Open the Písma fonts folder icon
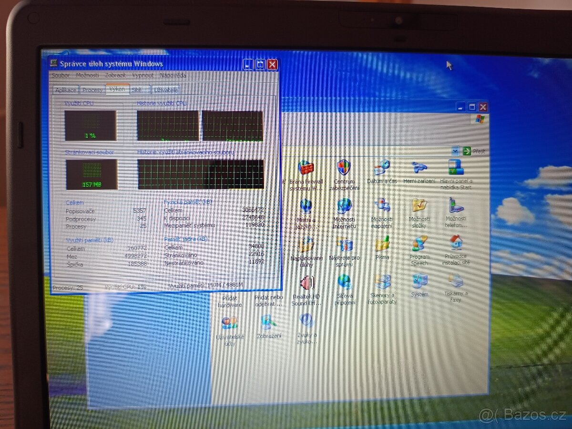The width and height of the screenshot is (572, 429). point(382,244)
